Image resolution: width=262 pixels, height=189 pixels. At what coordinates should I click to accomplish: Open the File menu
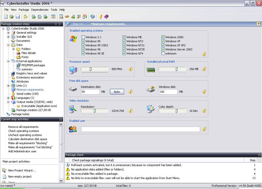coord(6,10)
